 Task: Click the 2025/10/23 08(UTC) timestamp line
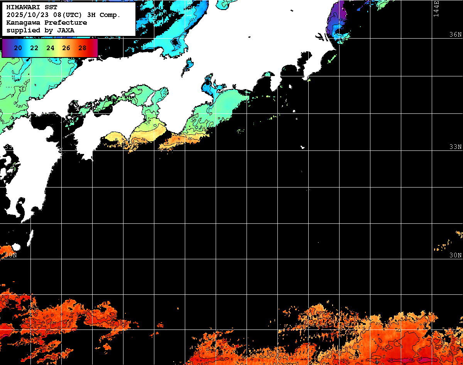63,15
